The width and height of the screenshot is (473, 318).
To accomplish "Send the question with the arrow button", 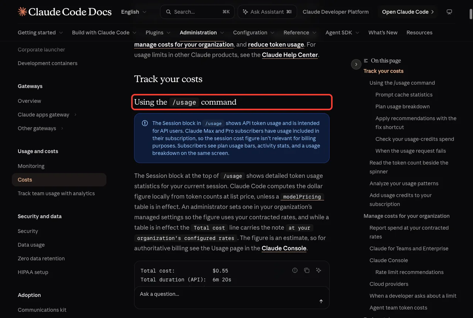I will [x=321, y=301].
